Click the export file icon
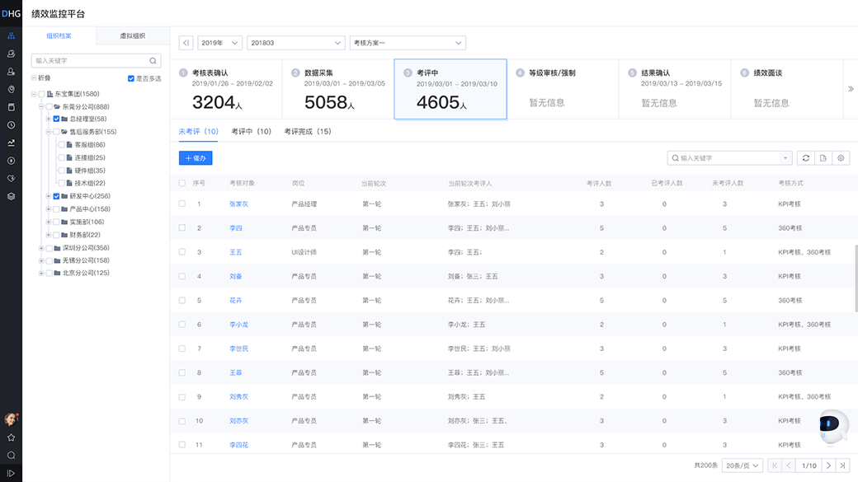 (823, 158)
